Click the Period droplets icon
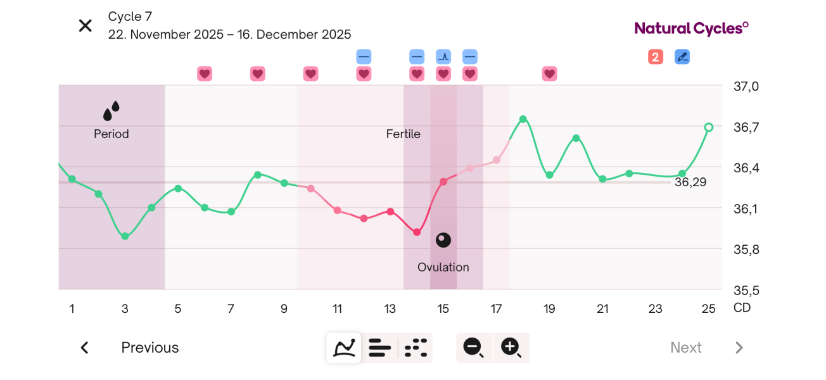Viewport: 826px width, 380px height. (x=111, y=111)
